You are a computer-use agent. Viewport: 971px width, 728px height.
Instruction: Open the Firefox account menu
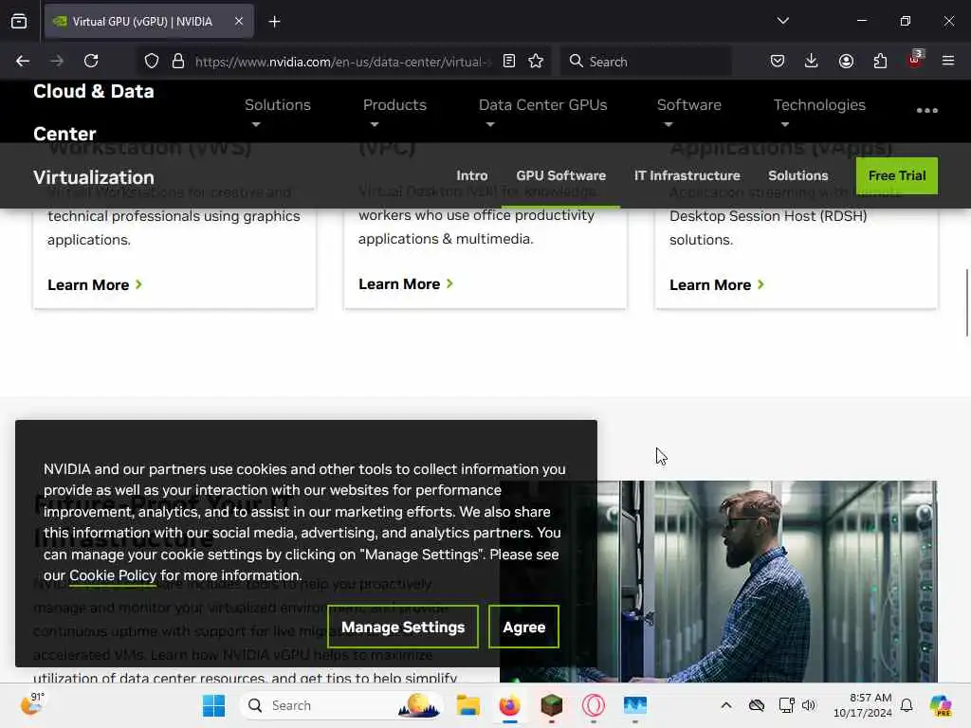(846, 61)
